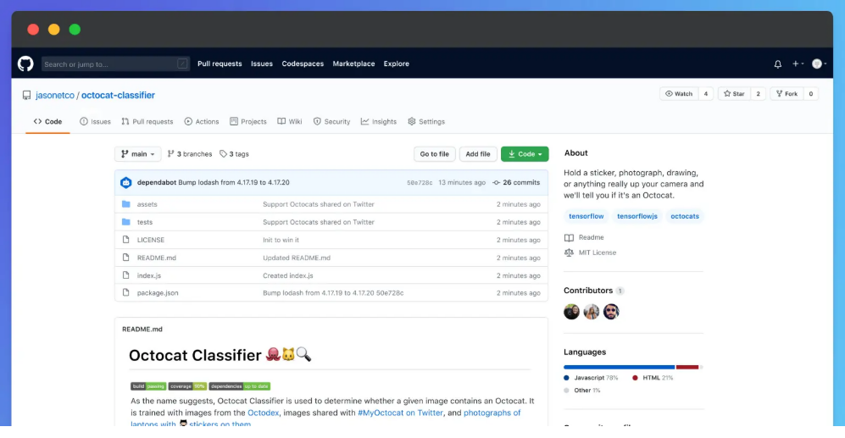Screen dimensions: 845x438
Task: Open Init to win it commit message
Action: 281,240
